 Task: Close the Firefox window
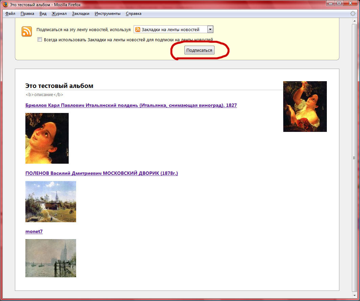[x=351, y=3]
